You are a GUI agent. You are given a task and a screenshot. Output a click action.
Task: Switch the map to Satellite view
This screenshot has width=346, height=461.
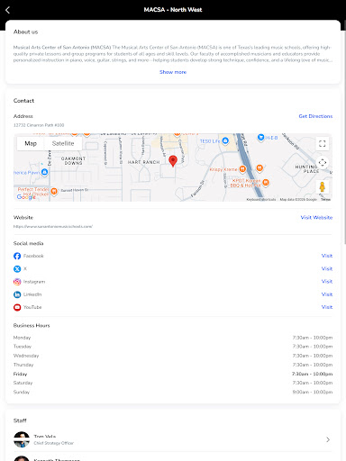[63, 143]
